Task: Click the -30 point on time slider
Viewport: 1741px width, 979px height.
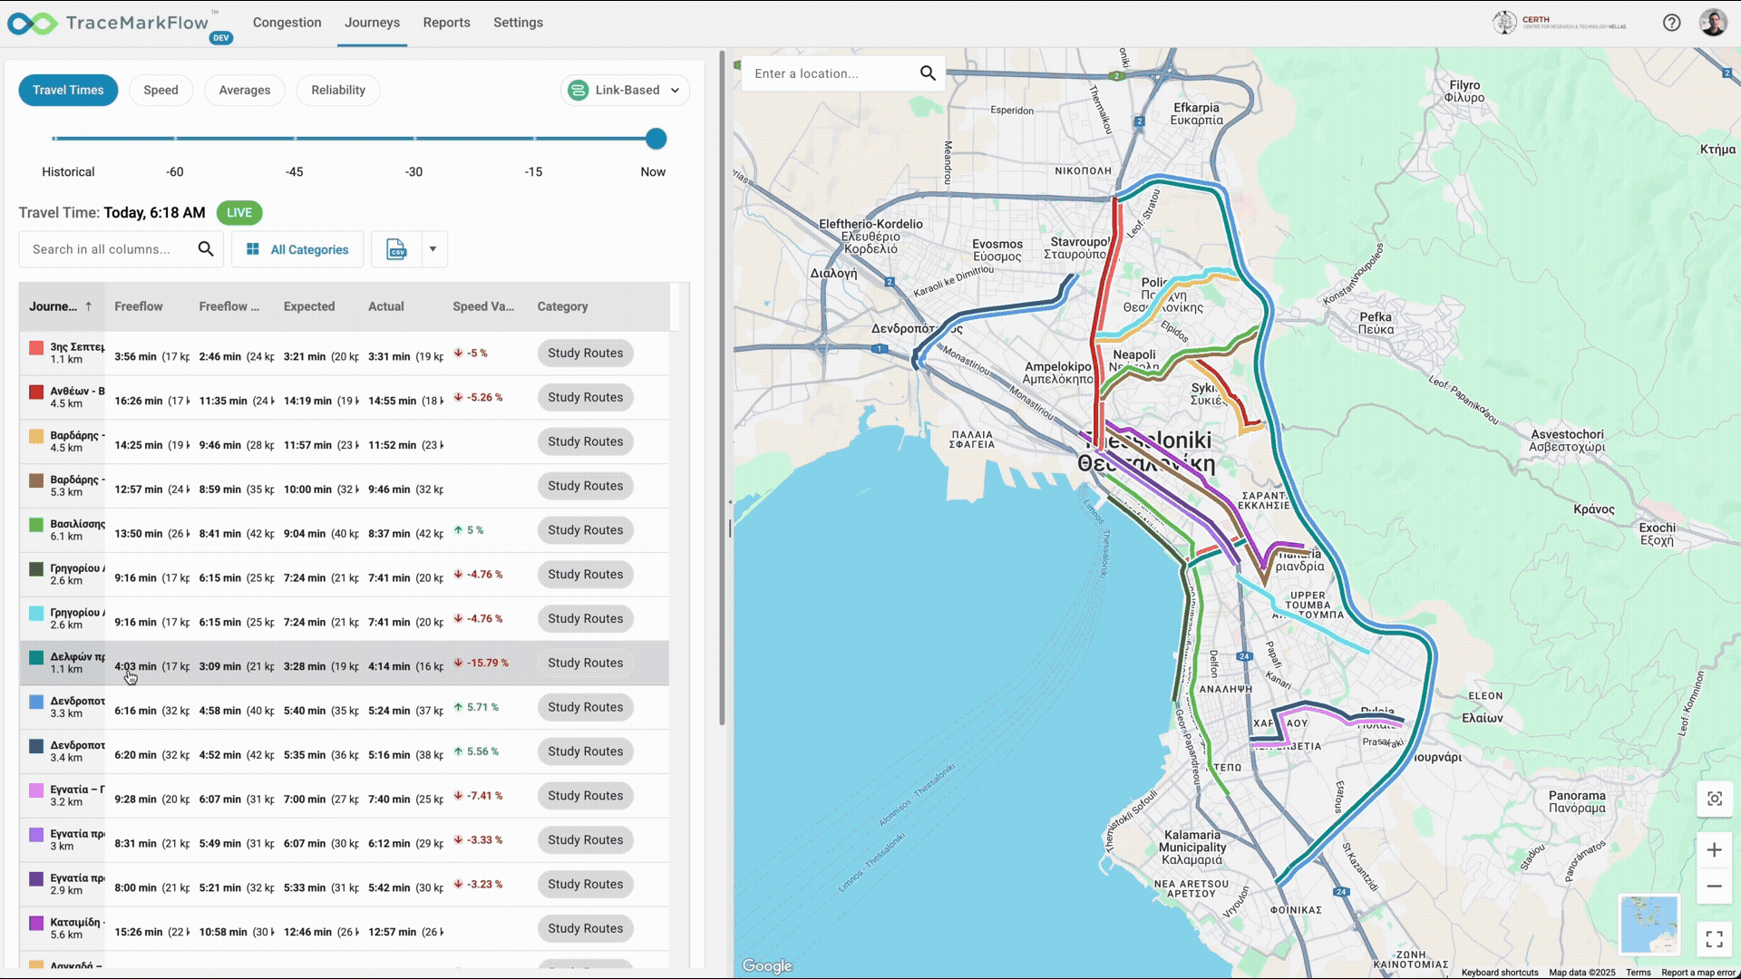Action: [x=414, y=139]
